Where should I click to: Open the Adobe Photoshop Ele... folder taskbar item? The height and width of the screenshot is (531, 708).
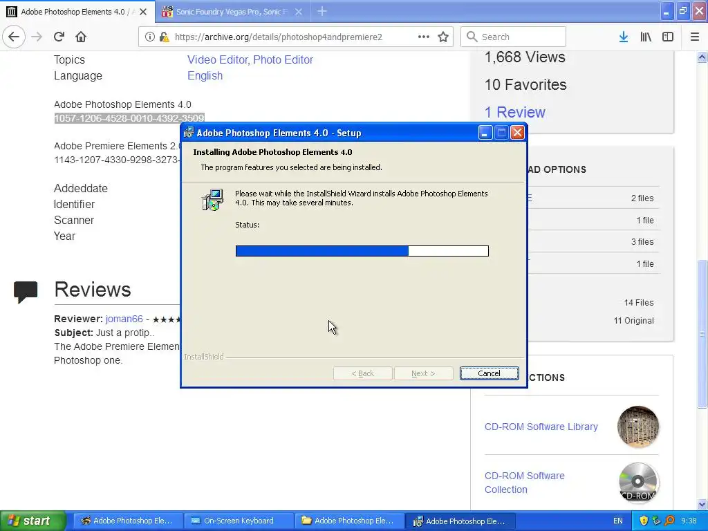[349, 521]
